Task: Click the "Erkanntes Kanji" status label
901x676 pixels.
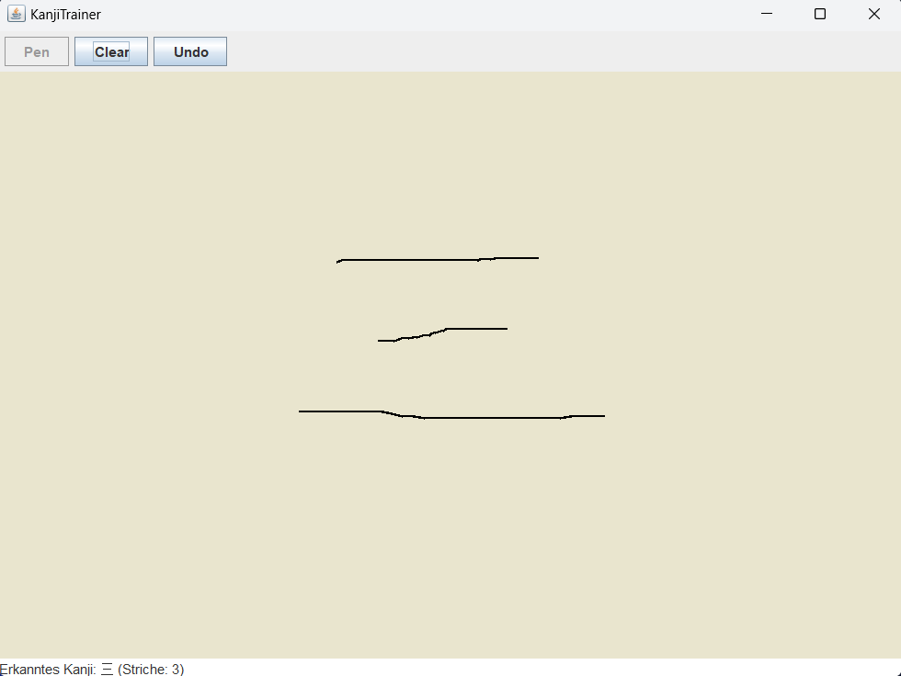Action: coord(48,670)
